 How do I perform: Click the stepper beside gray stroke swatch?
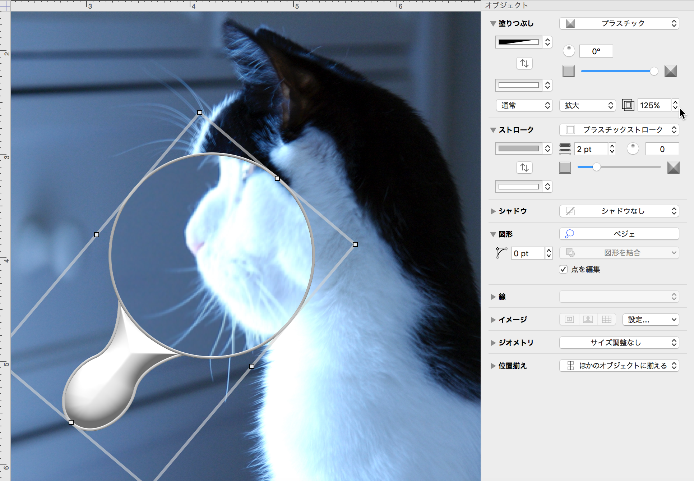click(x=547, y=148)
